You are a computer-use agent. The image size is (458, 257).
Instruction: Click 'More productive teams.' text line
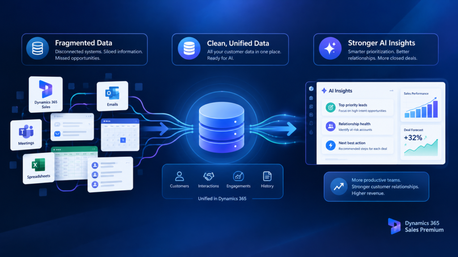coord(376,180)
